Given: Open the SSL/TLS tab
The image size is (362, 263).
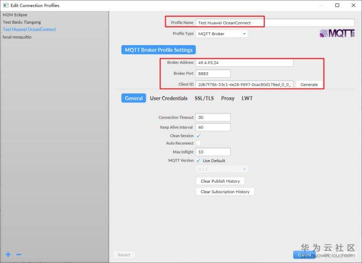Looking at the screenshot, I should pos(204,98).
